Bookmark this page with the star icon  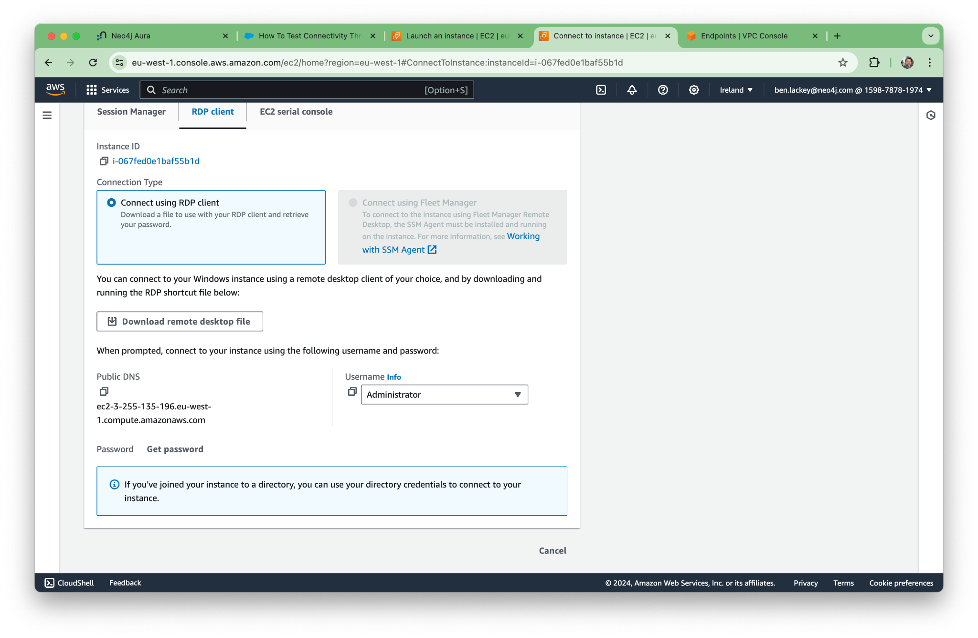click(843, 63)
